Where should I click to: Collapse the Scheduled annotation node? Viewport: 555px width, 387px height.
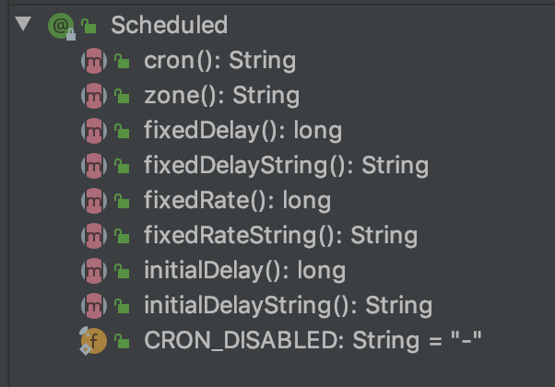pyautogui.click(x=24, y=25)
